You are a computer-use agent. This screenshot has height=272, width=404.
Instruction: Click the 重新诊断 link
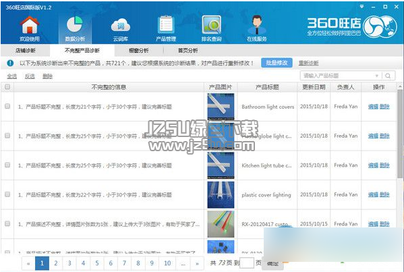coord(309,63)
